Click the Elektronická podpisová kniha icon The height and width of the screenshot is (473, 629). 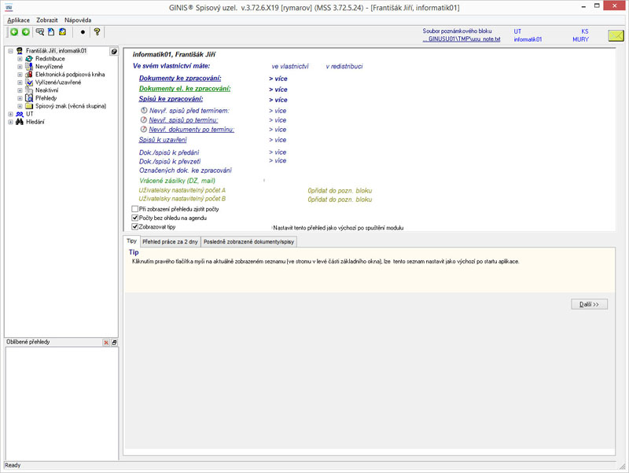[29, 75]
